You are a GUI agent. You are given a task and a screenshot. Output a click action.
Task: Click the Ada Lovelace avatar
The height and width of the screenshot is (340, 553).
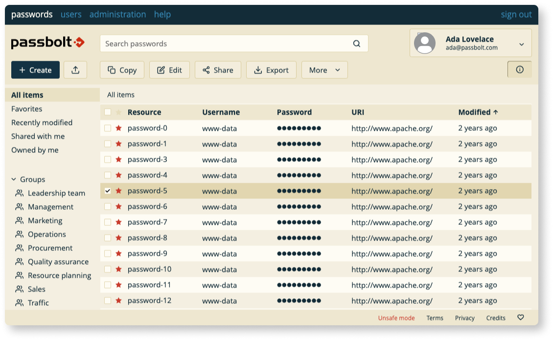pyautogui.click(x=425, y=43)
